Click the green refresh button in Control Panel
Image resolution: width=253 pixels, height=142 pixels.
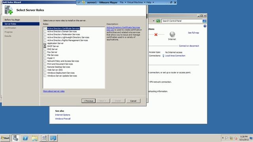158,21
